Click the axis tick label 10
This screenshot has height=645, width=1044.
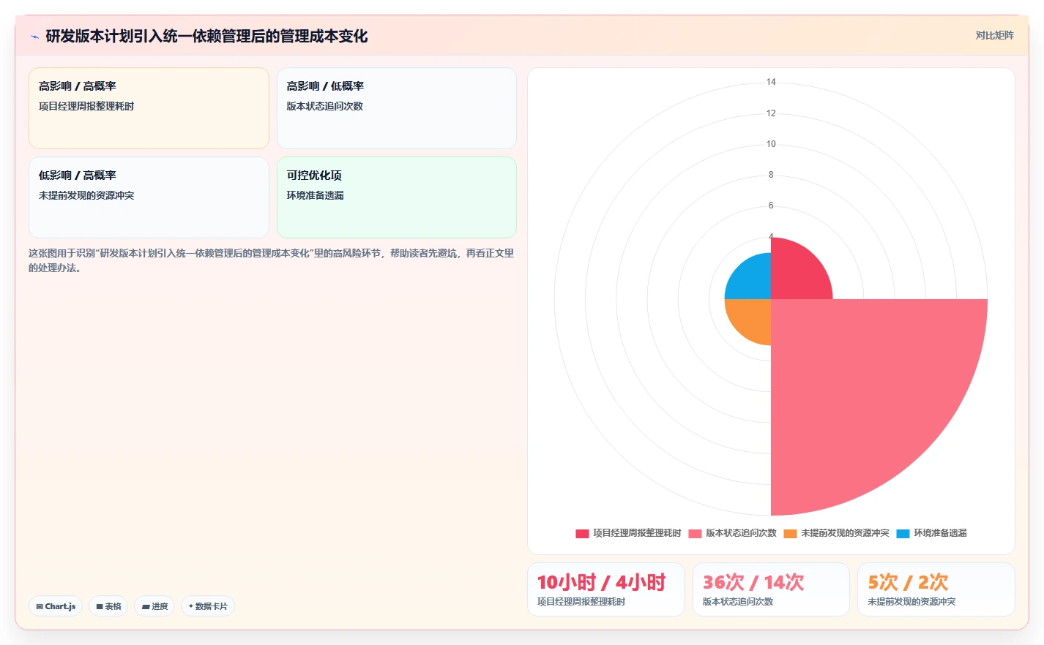click(771, 144)
